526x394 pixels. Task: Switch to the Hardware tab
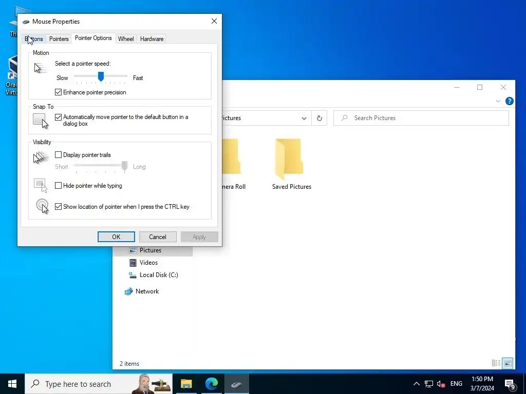pos(152,39)
